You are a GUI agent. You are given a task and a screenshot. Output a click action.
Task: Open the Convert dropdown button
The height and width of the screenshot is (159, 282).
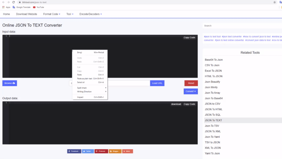(x=190, y=92)
